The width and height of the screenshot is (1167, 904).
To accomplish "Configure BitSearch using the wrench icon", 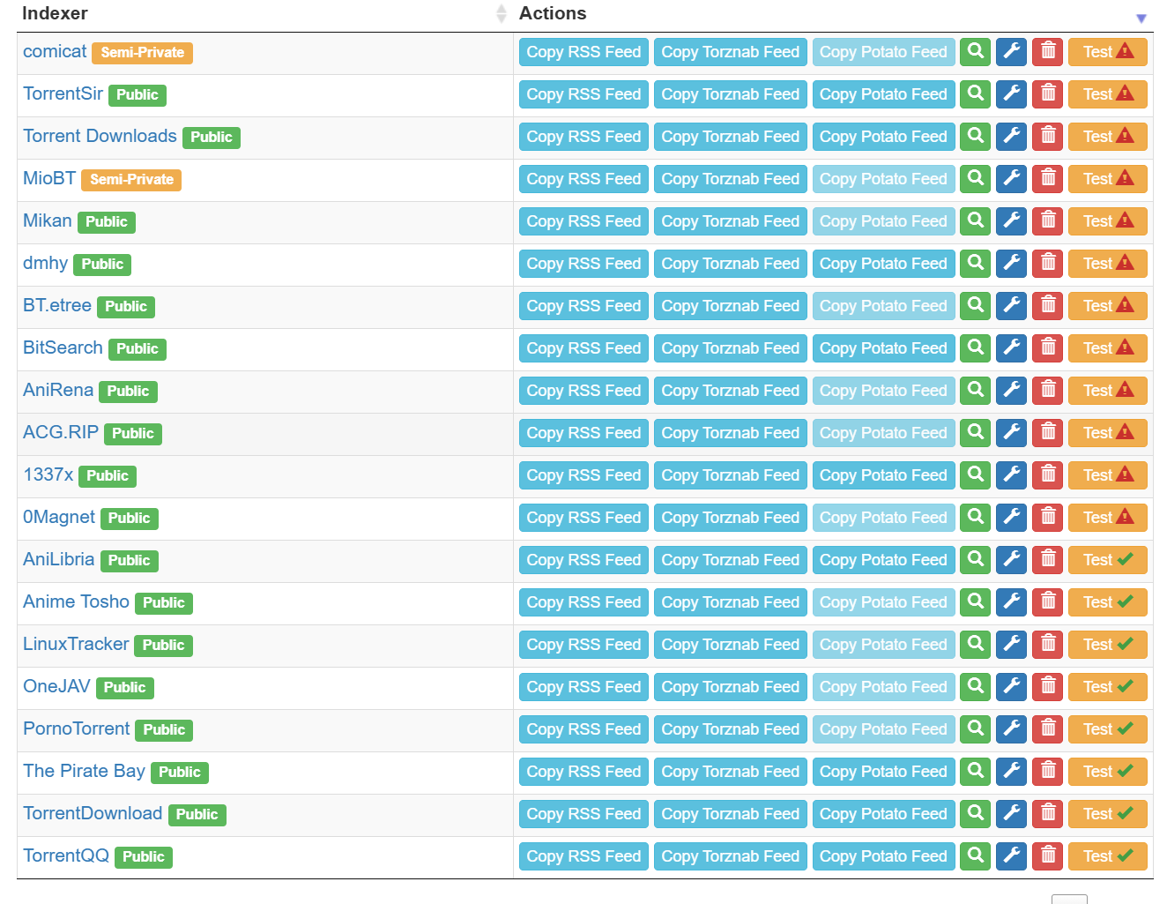I will [x=1011, y=348].
